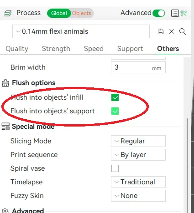Select the Objects mode button
This screenshot has width=194, height=213.
[x=82, y=13]
